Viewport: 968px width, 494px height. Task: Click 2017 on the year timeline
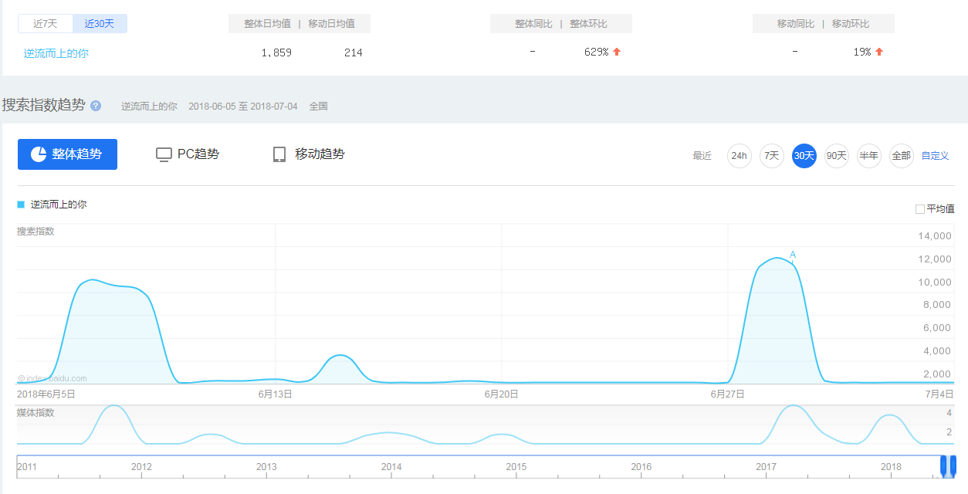pos(766,467)
